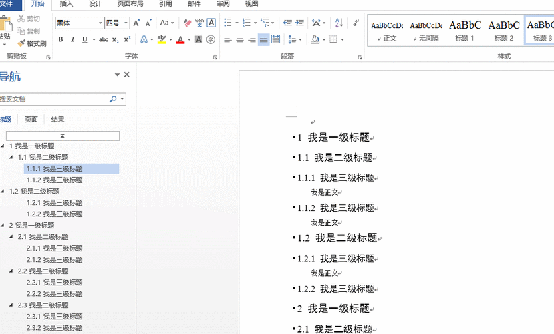This screenshot has width=554, height=334.
Task: Click the grow font size icon
Action: 136,23
